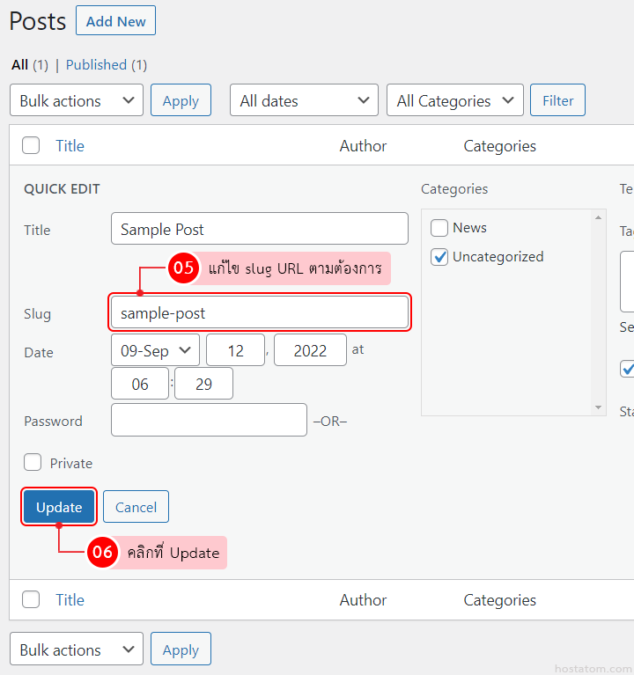
Task: Check the News category checkbox
Action: [x=439, y=228]
